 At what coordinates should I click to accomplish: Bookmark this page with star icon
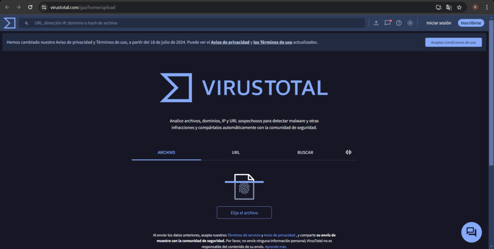pyautogui.click(x=459, y=7)
